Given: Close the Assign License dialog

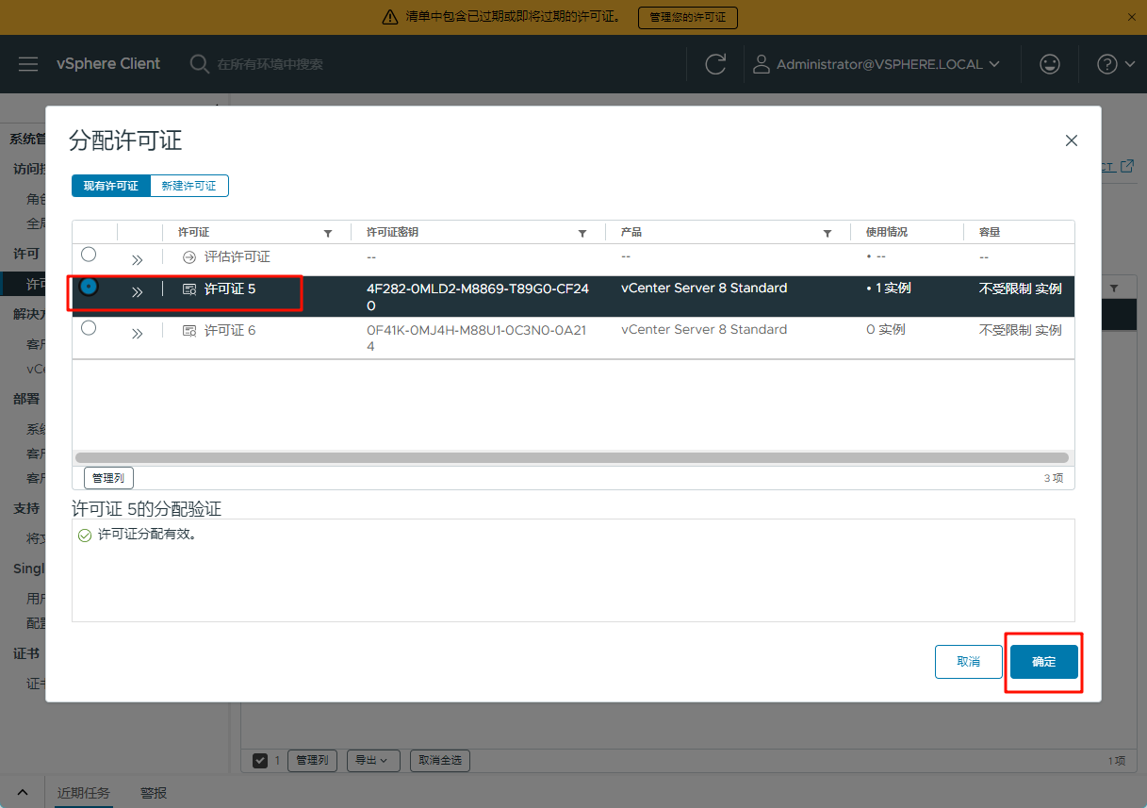Looking at the screenshot, I should 1071,140.
